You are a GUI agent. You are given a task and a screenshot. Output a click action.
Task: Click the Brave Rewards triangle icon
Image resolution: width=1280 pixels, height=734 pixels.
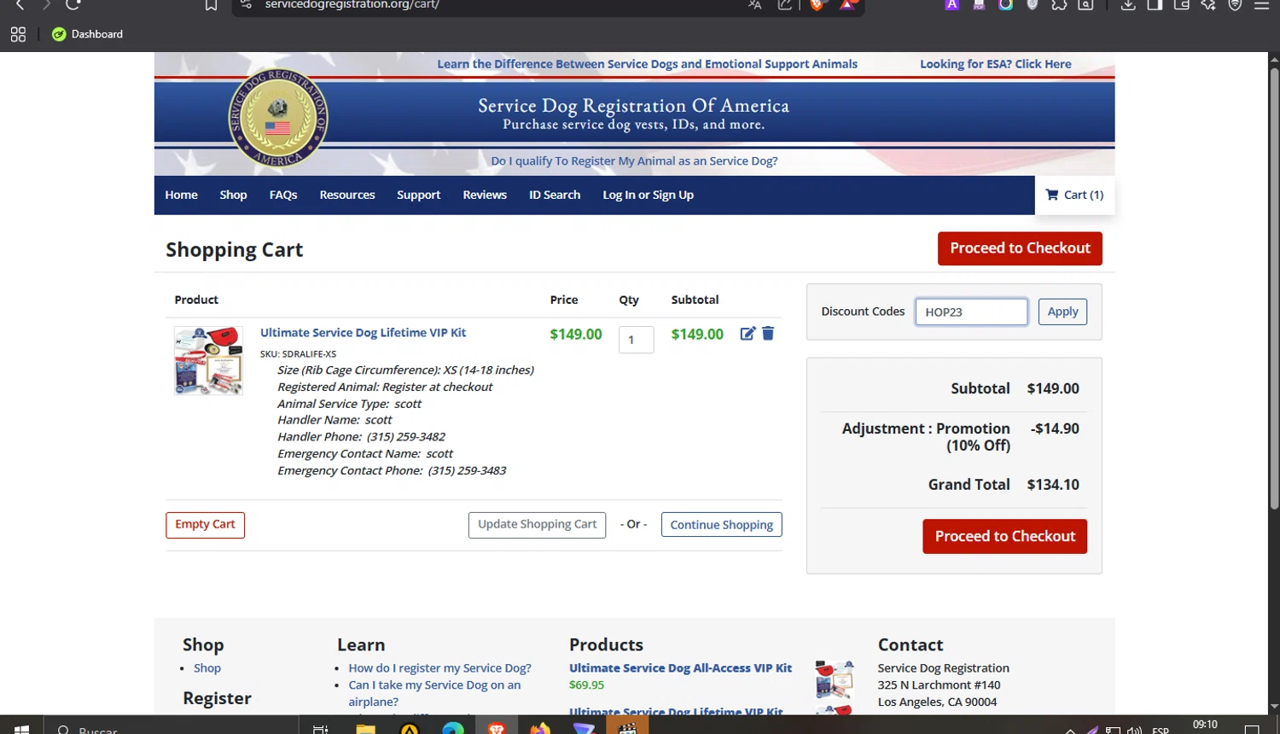coord(847,5)
